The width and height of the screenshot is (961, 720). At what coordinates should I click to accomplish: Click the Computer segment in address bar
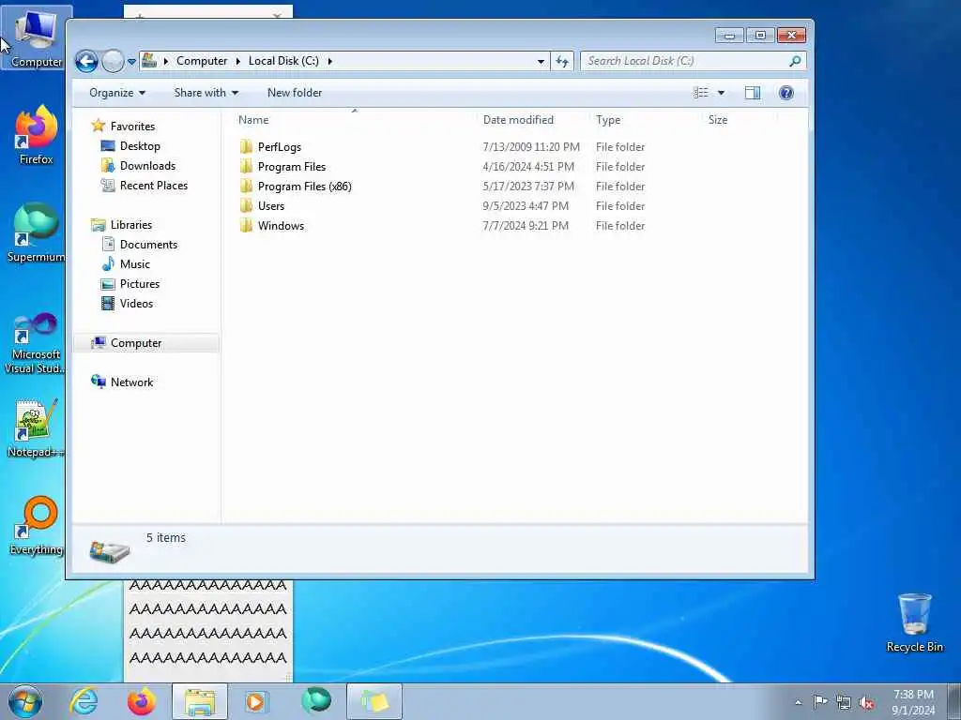[202, 61]
